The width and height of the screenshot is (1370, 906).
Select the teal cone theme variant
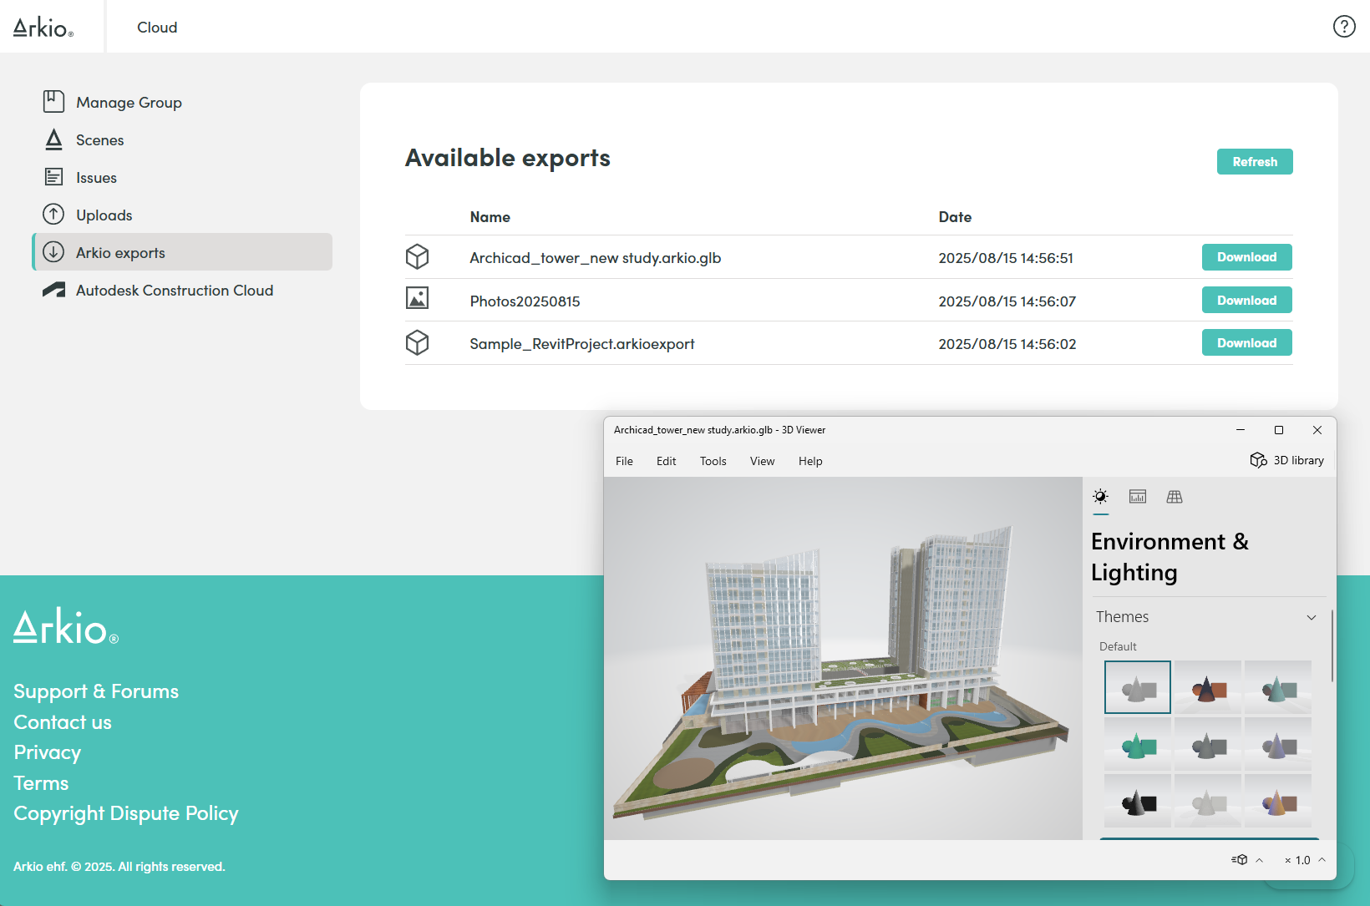pos(1277,687)
